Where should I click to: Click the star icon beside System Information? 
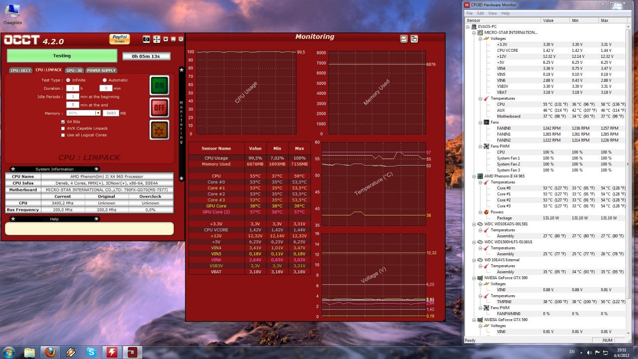[x=13, y=169]
